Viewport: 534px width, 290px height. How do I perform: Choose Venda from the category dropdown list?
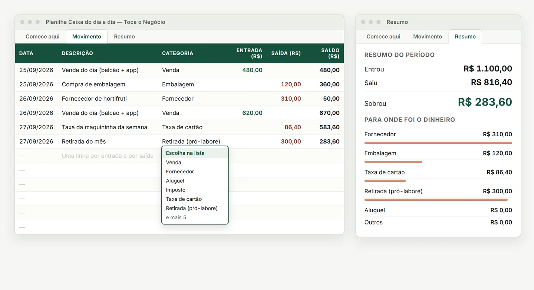pyautogui.click(x=195, y=162)
